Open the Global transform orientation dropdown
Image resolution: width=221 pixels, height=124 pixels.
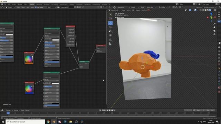pos(163,7)
